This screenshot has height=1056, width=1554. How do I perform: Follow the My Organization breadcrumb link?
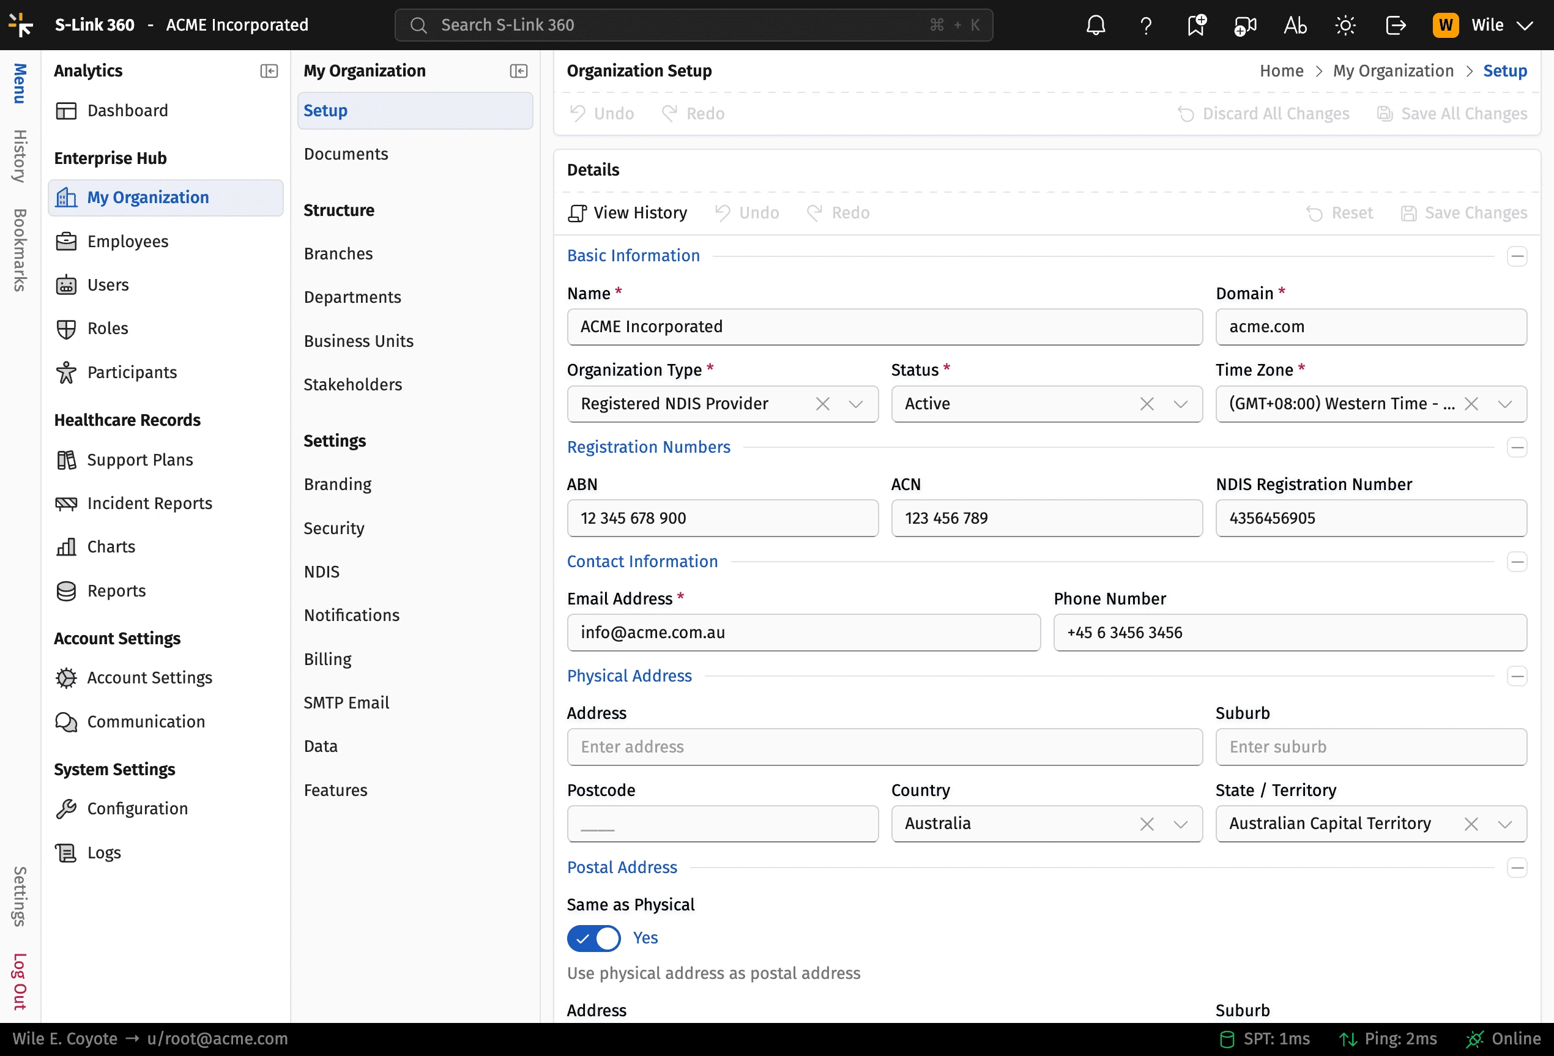(x=1393, y=71)
